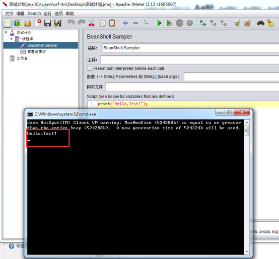Click the Open file toolbar icon

(x=27, y=23)
